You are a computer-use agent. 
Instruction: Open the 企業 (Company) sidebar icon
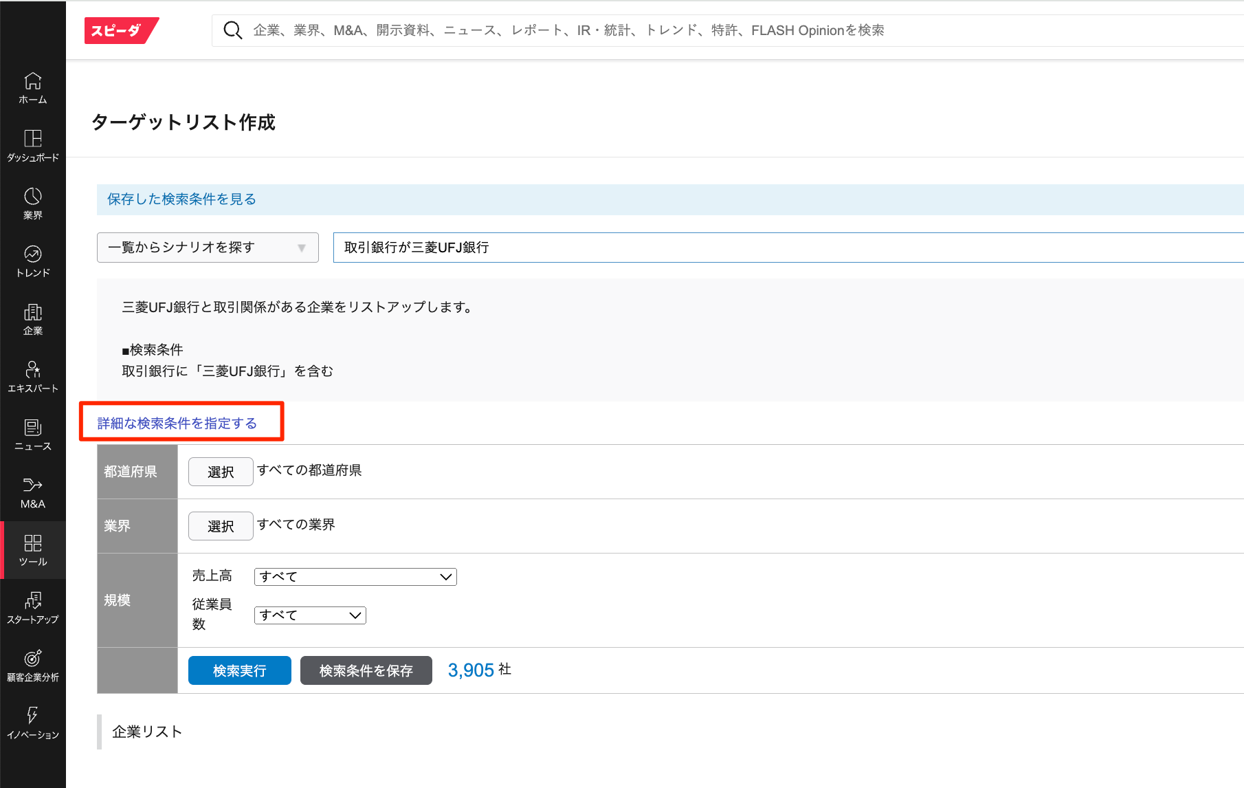click(33, 319)
